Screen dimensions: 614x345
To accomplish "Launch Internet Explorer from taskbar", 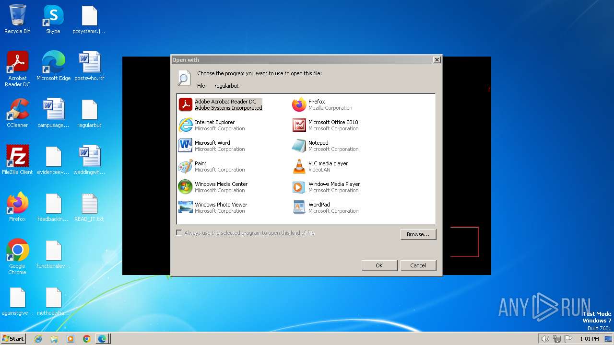I will coord(38,339).
